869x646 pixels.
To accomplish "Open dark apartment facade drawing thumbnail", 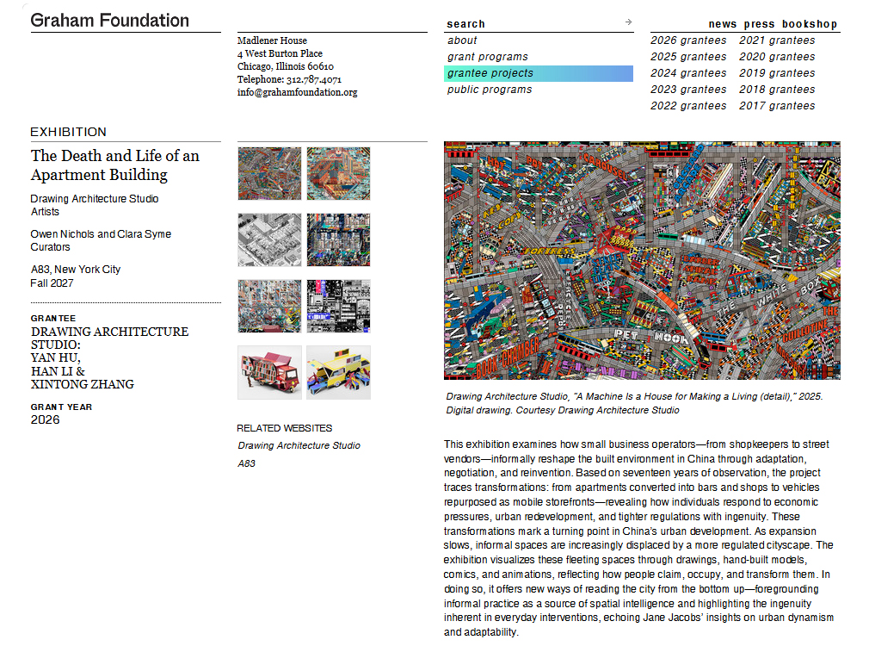I will tap(338, 239).
